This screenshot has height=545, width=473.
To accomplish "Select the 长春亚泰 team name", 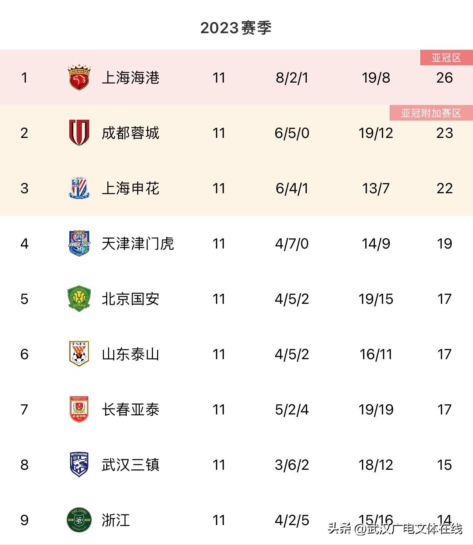I will pyautogui.click(x=131, y=409).
